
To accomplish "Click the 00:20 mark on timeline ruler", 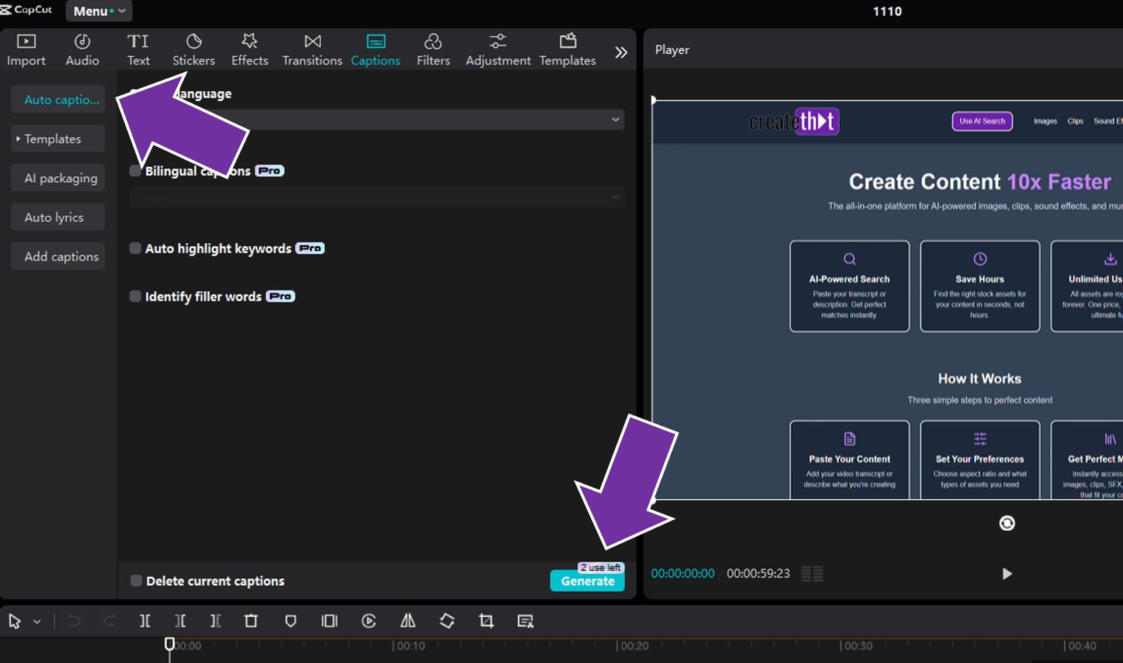I will click(x=633, y=645).
